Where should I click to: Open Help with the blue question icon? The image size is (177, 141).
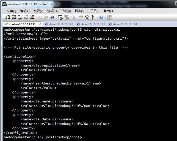pos(101,17)
